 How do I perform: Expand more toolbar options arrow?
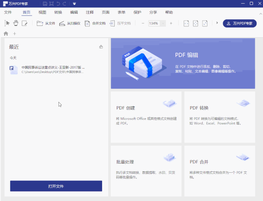pyautogui.click(x=217, y=23)
